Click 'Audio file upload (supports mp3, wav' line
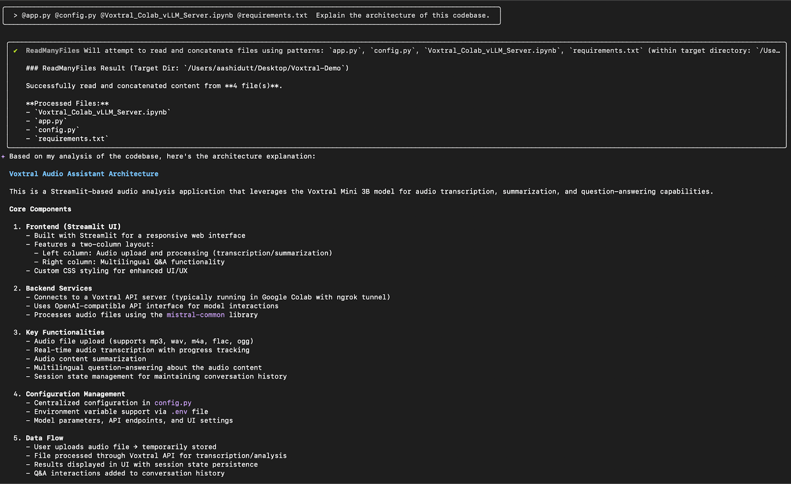791x484 pixels. tap(144, 341)
